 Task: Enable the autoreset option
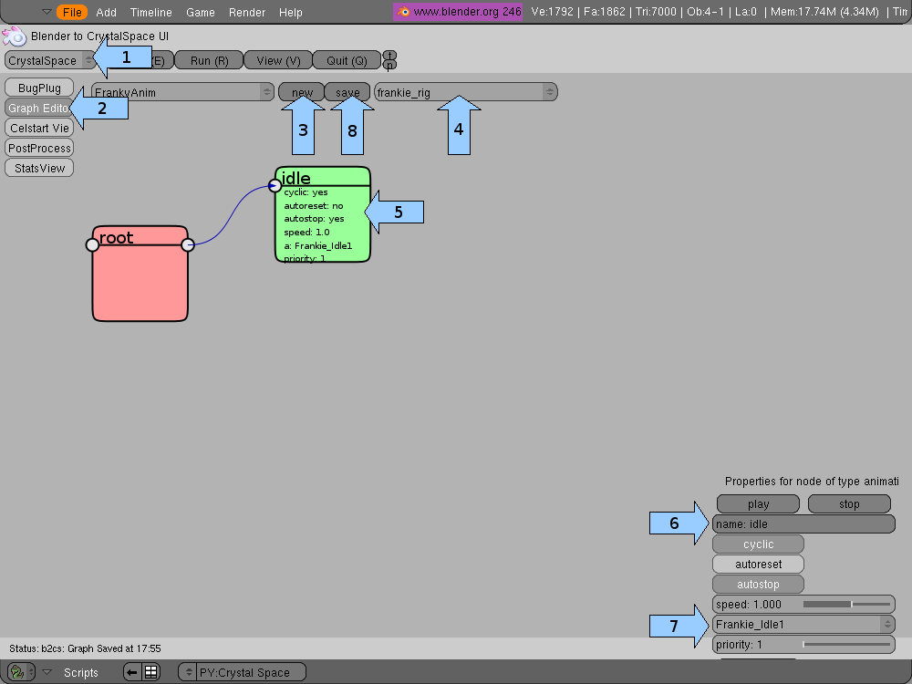758,565
